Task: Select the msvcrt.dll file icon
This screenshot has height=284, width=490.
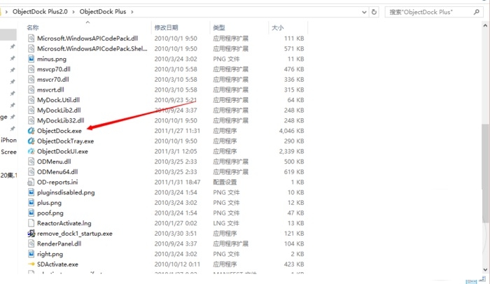Action: [31, 90]
